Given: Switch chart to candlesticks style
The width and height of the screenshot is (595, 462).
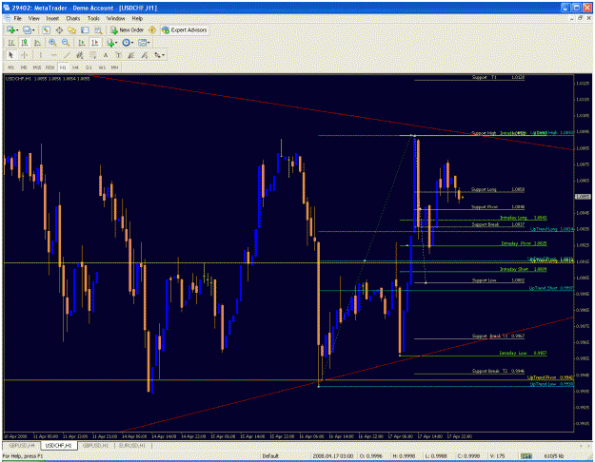Looking at the screenshot, I should pyautogui.click(x=25, y=43).
